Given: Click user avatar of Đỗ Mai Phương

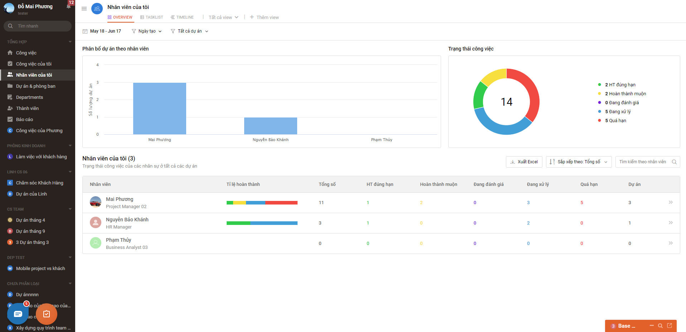Looking at the screenshot, I should [9, 8].
